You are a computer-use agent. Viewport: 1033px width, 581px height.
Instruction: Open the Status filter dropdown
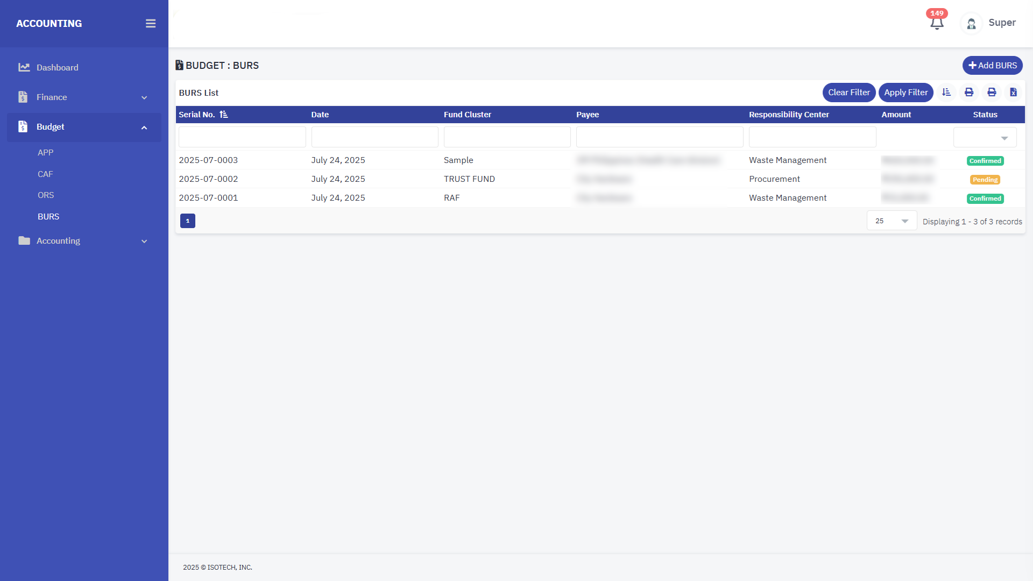[x=985, y=138]
